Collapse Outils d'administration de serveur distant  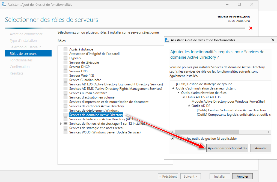pos(173,88)
